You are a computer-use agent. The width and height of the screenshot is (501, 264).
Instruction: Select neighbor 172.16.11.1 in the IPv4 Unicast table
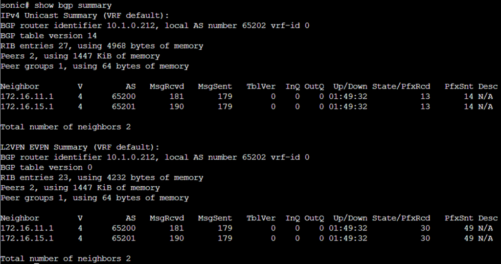click(27, 97)
